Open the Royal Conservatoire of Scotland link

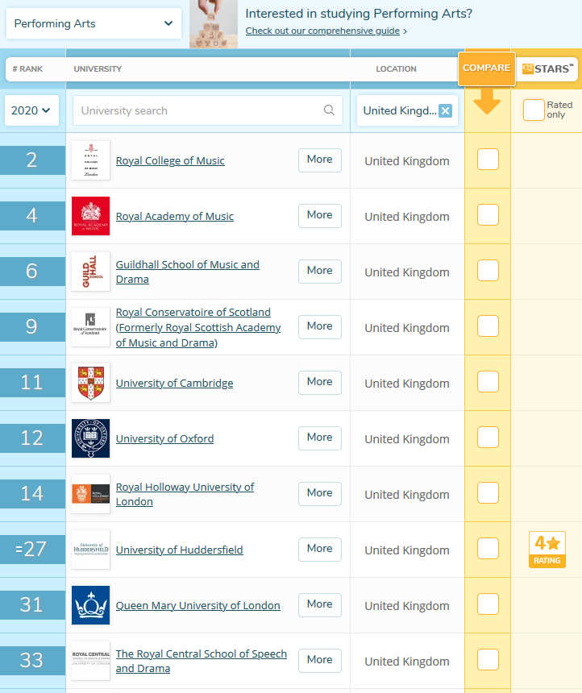198,327
